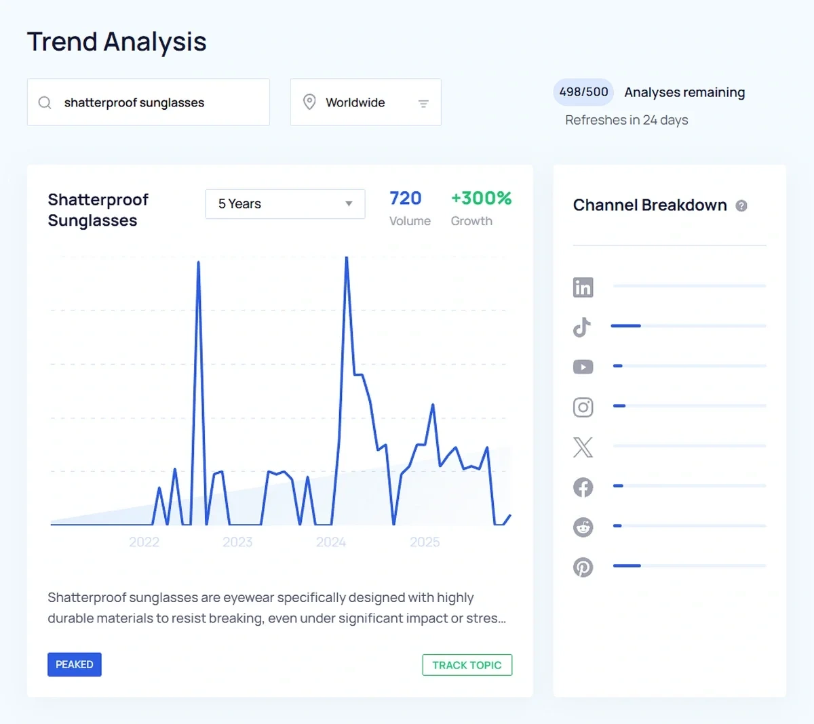Screen dimensions: 814x724
Task: Open the Reddit channel breakdown
Action: click(583, 527)
